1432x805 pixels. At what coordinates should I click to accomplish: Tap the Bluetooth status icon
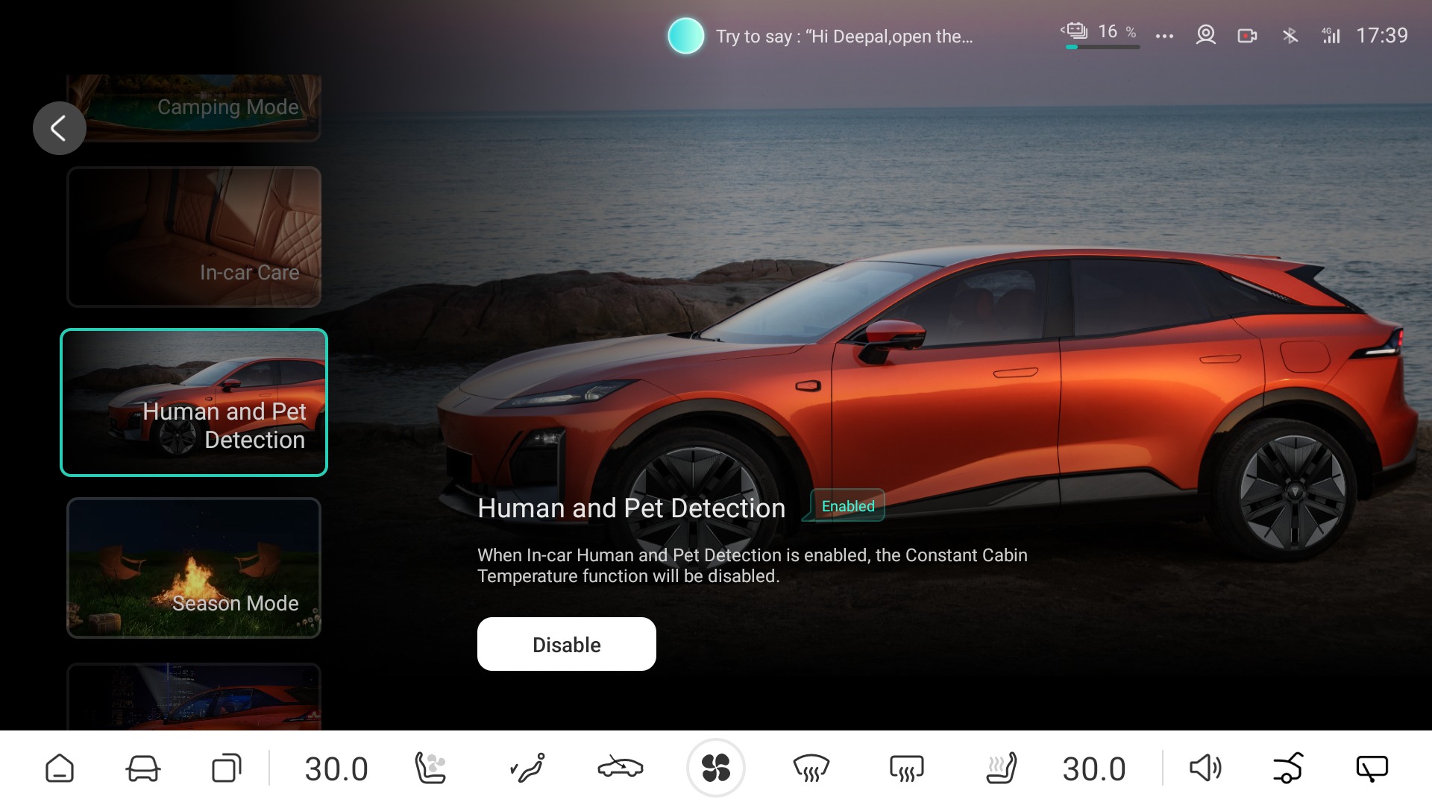1290,35
